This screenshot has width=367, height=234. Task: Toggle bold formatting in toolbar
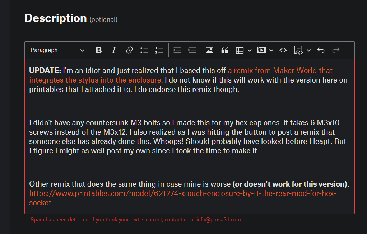[99, 50]
